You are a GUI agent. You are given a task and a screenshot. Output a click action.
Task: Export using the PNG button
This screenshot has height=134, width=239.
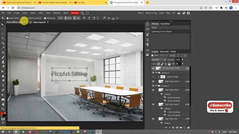coord(68,18)
